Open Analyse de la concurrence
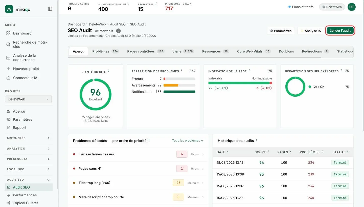This screenshot has height=207, width=364. tap(28, 57)
